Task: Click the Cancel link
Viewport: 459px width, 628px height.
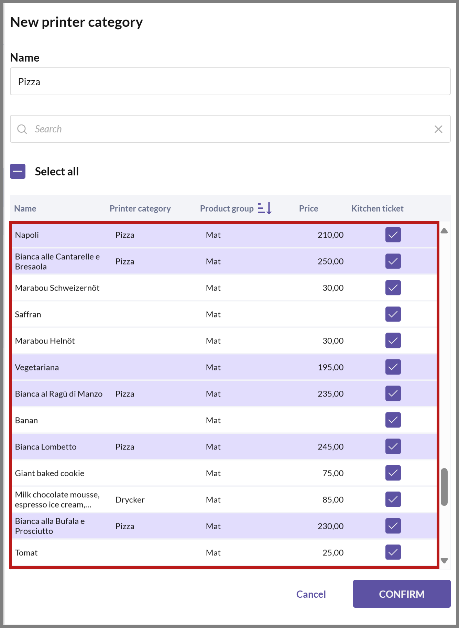Action: point(311,594)
